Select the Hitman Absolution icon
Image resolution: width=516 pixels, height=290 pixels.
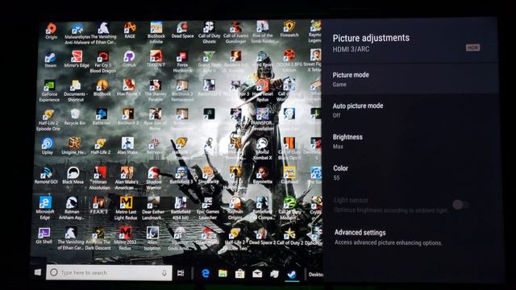click(99, 178)
